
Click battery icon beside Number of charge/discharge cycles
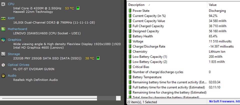[130, 72]
